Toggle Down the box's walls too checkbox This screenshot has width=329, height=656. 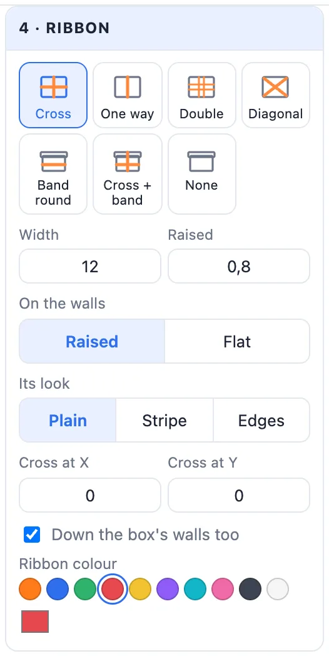[32, 535]
